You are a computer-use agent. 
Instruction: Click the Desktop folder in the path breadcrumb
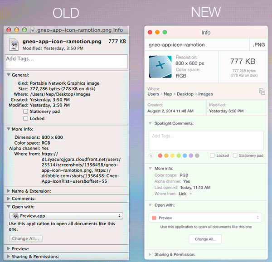tap(185, 94)
